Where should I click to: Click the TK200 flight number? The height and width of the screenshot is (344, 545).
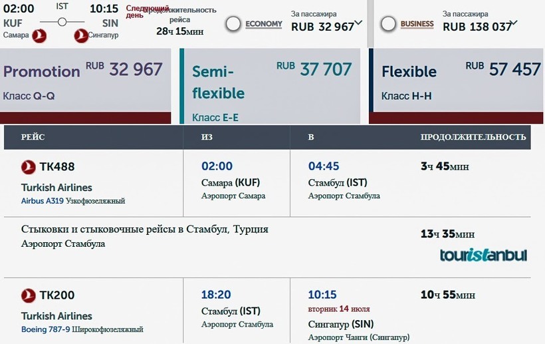pos(57,295)
